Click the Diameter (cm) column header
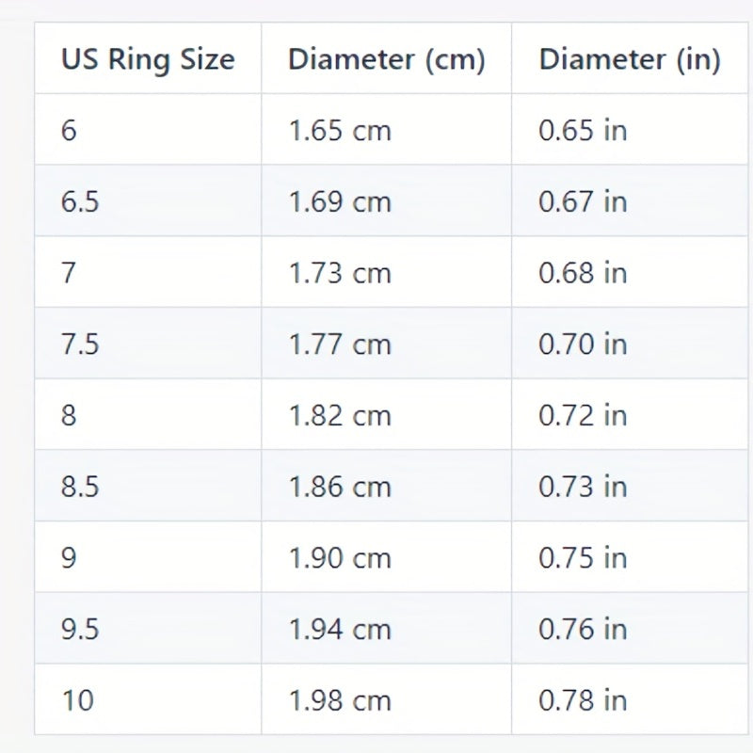The height and width of the screenshot is (753, 753). (x=387, y=58)
